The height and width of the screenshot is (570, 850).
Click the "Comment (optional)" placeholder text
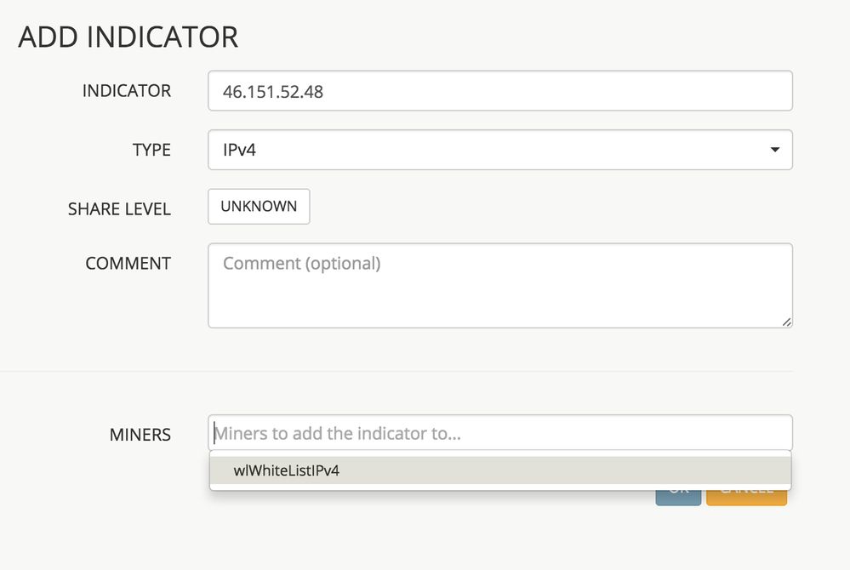coord(301,263)
